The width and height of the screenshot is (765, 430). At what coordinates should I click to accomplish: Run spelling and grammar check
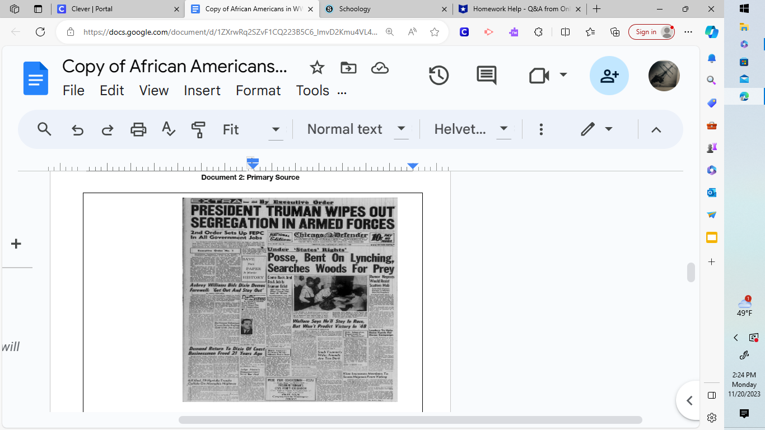click(x=169, y=129)
